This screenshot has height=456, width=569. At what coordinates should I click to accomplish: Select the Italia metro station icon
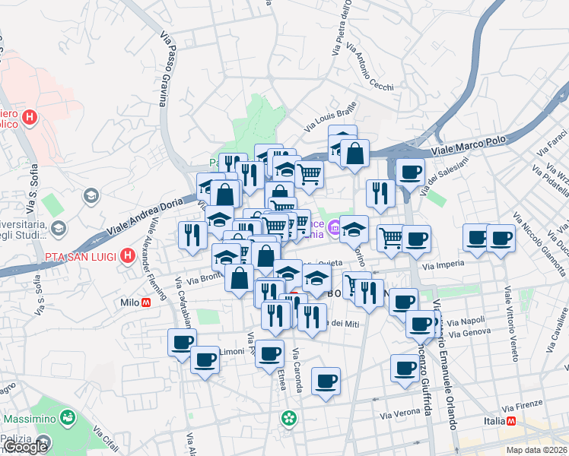click(511, 421)
